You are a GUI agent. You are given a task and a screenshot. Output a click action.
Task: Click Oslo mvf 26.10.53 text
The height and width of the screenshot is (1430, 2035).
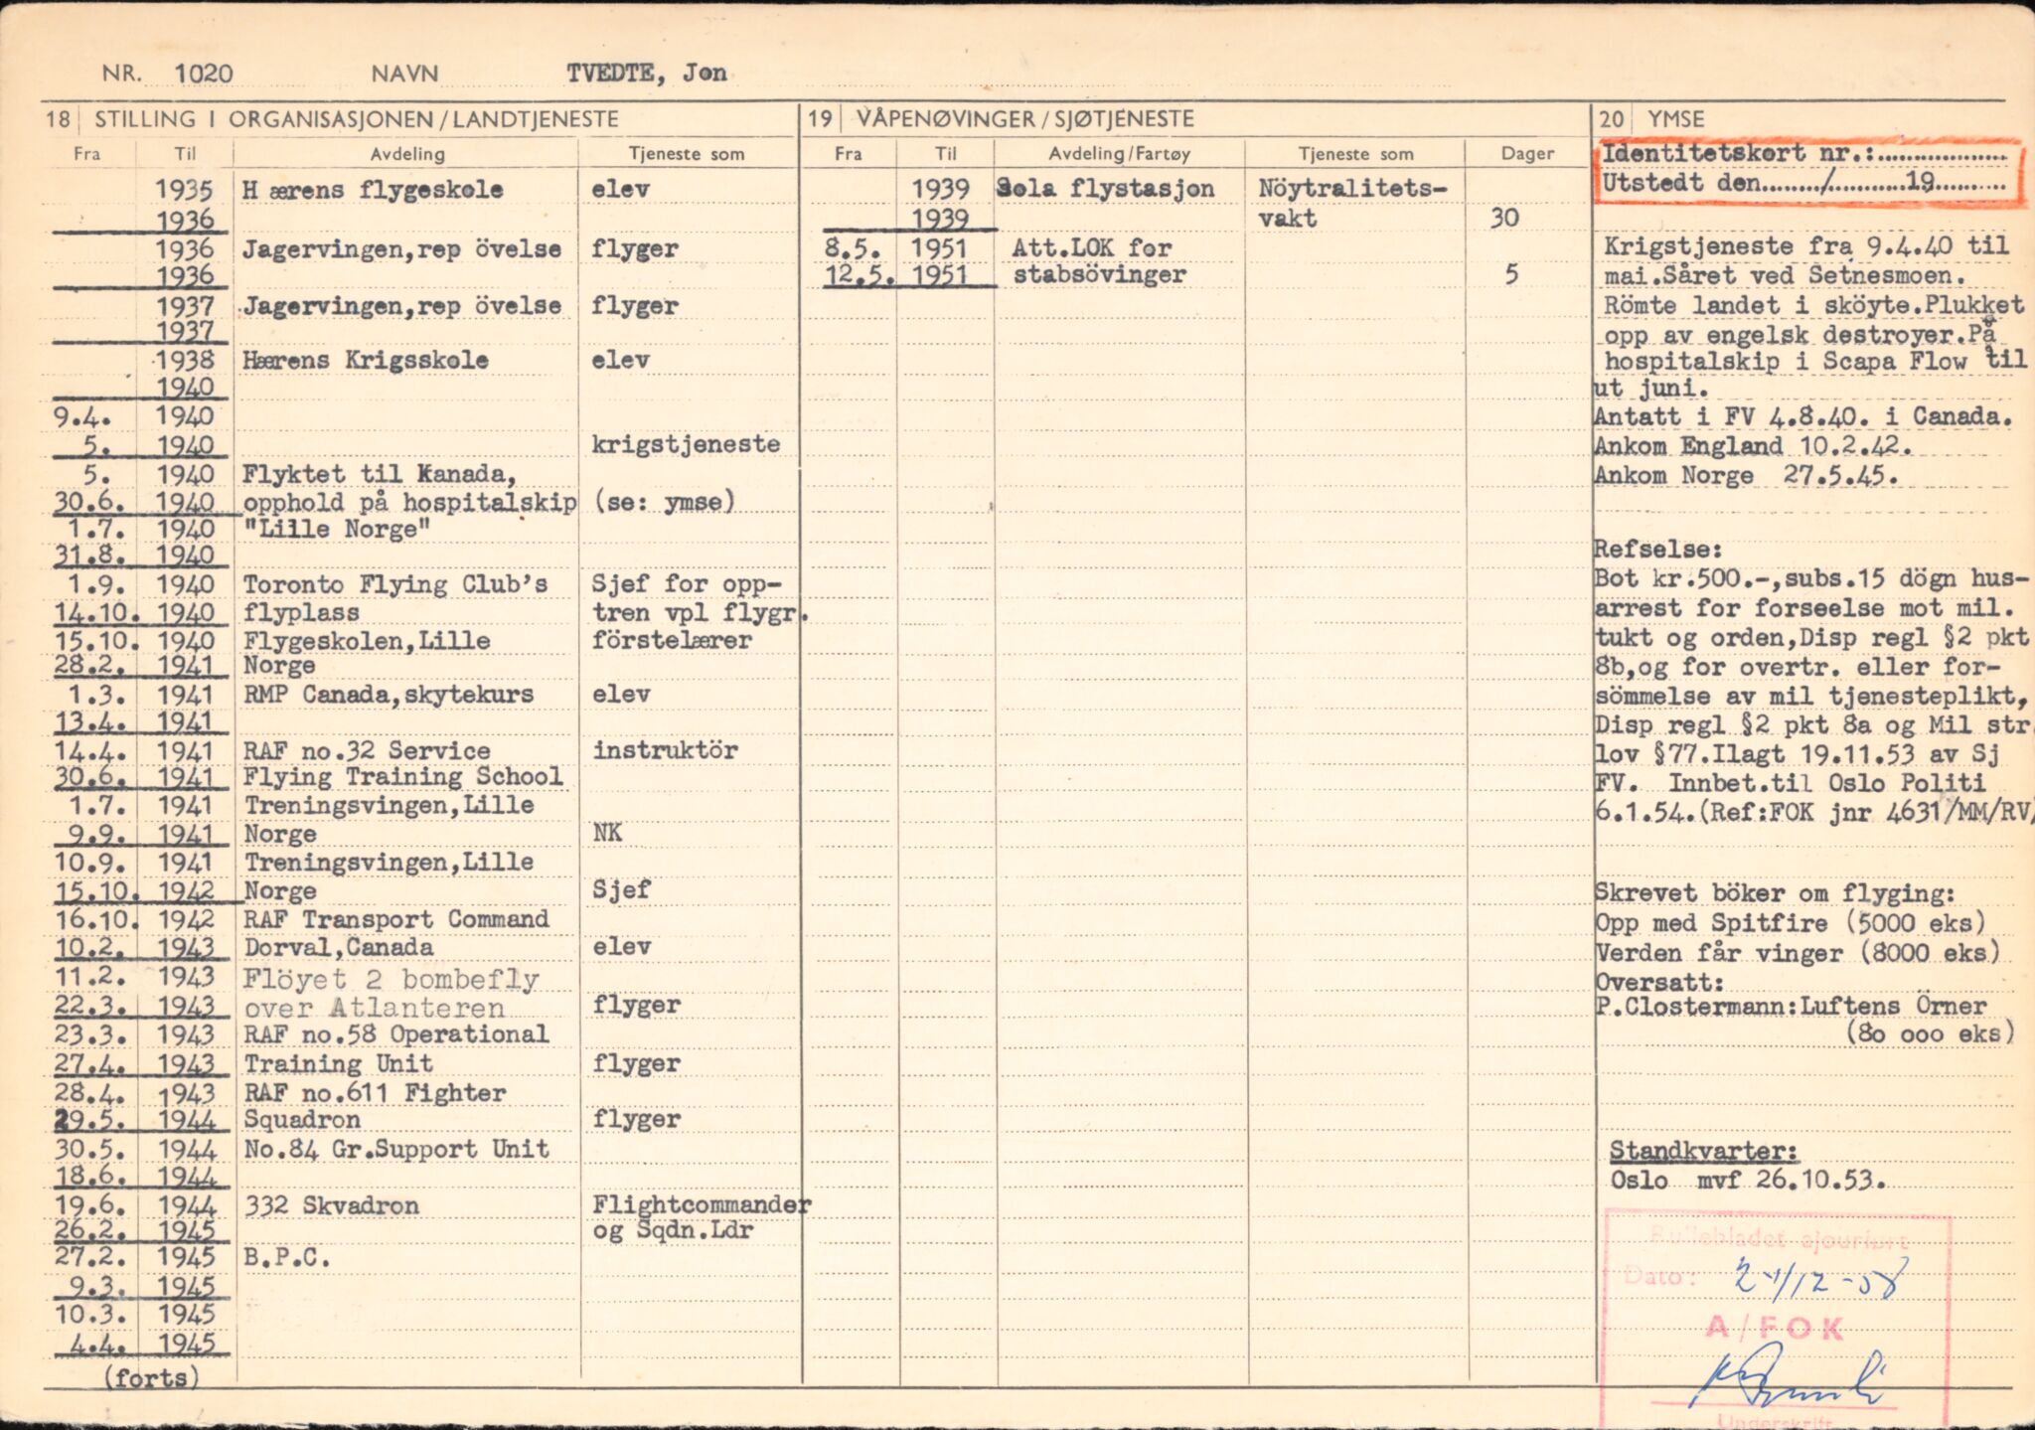[1748, 1180]
